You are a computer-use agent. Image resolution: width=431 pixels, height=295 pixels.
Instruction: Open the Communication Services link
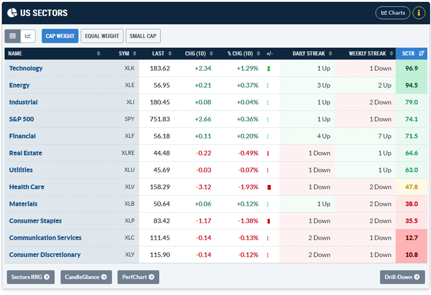[x=45, y=237]
